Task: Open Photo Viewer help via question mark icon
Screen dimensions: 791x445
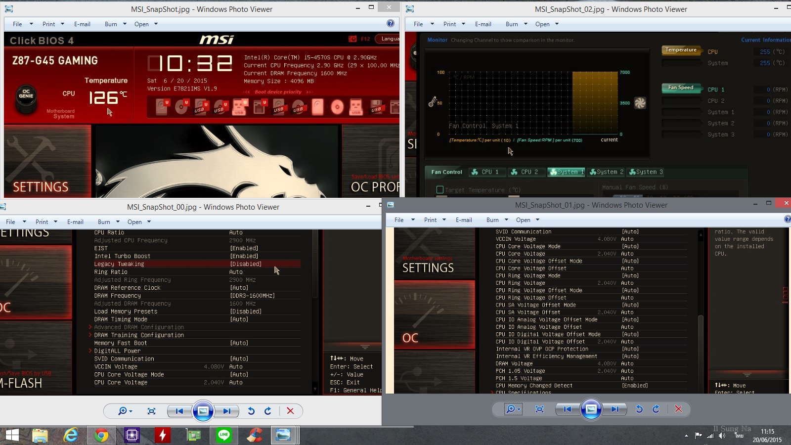Action: pos(391,24)
